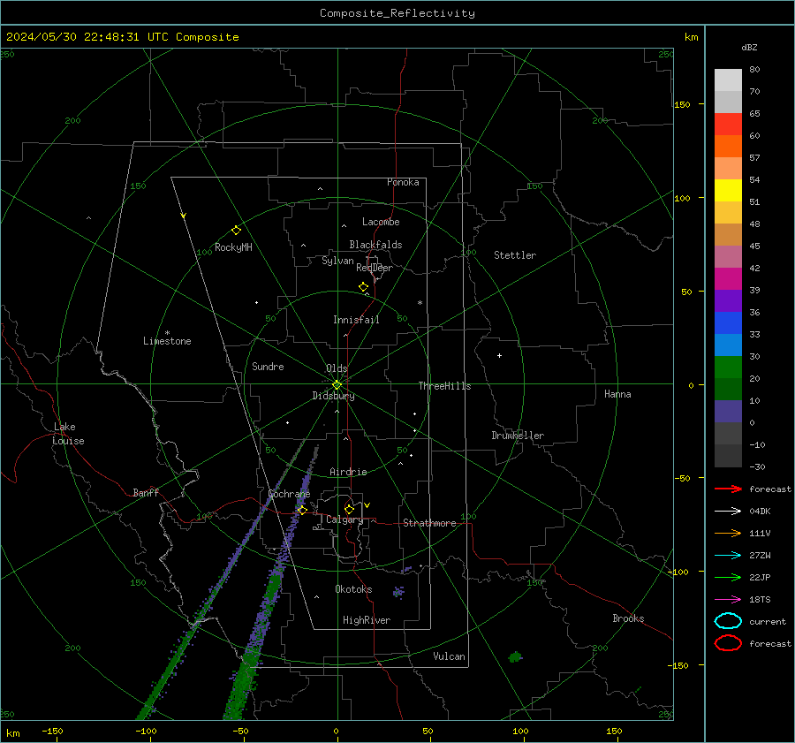This screenshot has height=743, width=795.
Task: Click the yellow radar marker at Didsbury
Action: (337, 385)
